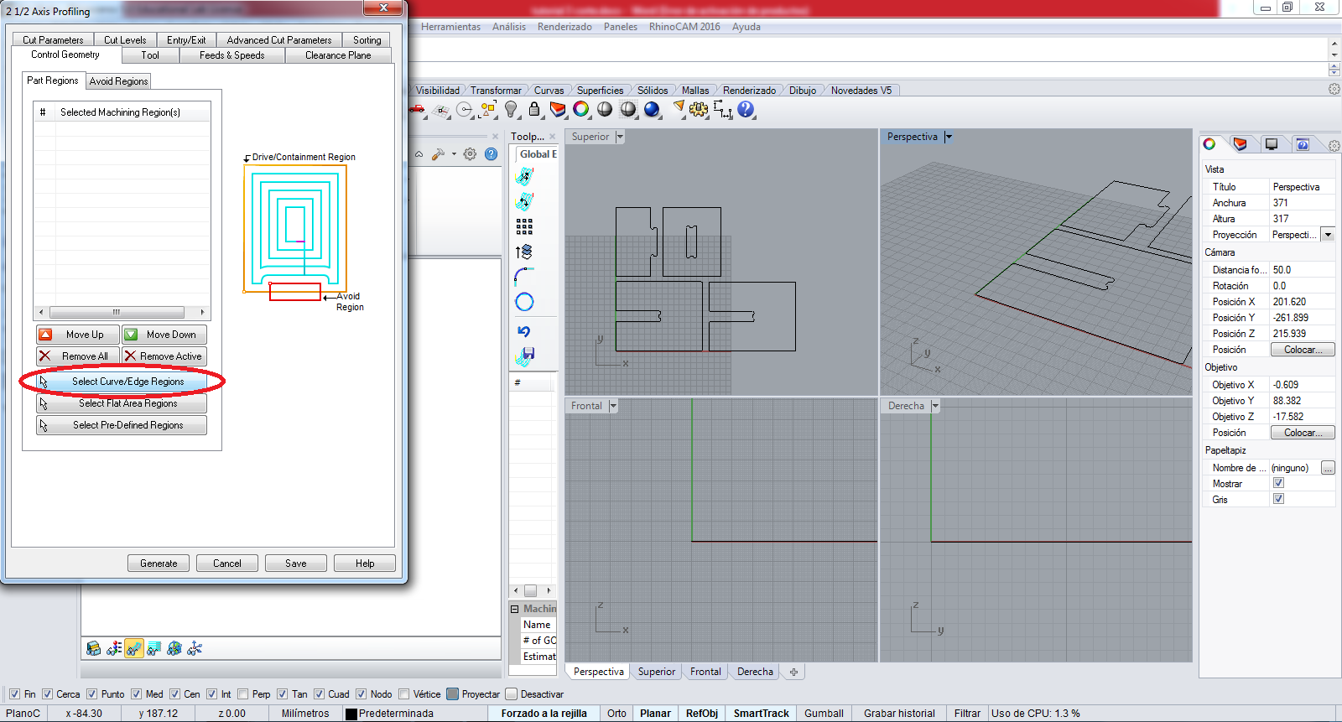The height and width of the screenshot is (722, 1342).
Task: Toggle the Vértice osnap checkbox
Action: [404, 694]
